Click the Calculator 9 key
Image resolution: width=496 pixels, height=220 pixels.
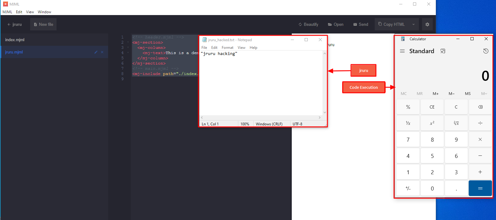[456, 139]
